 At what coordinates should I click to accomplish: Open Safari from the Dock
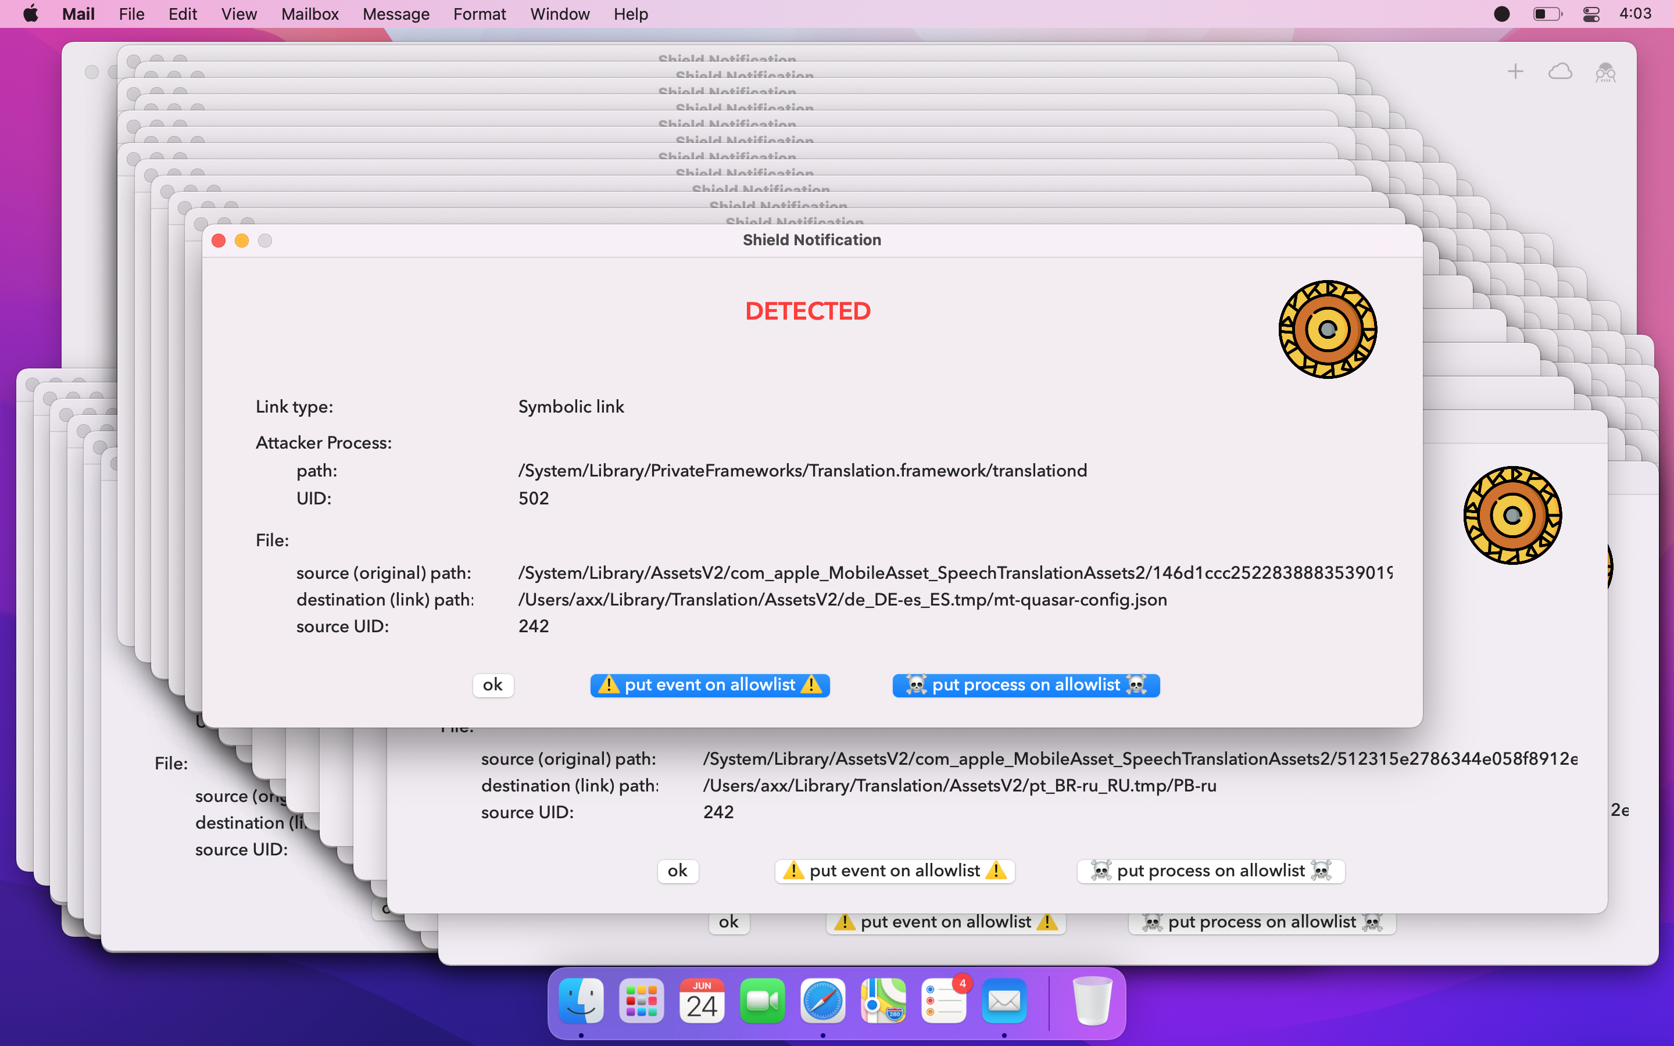pos(822,1001)
